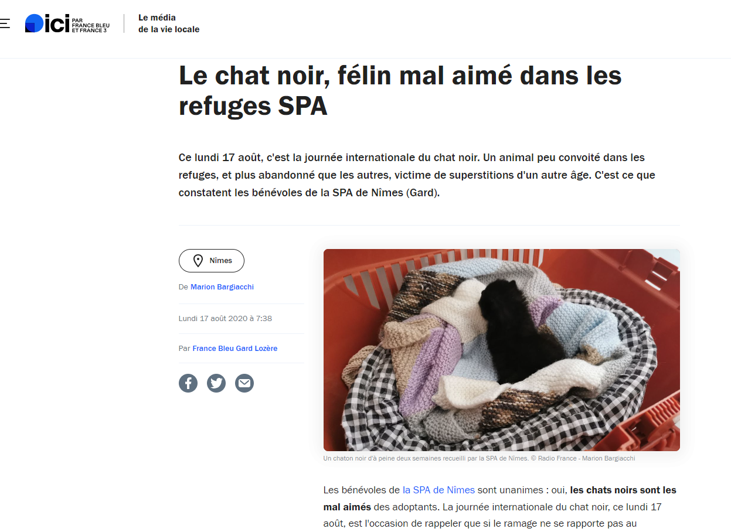The height and width of the screenshot is (532, 731).
Task: Click the photo caption under the image
Action: tap(480, 458)
